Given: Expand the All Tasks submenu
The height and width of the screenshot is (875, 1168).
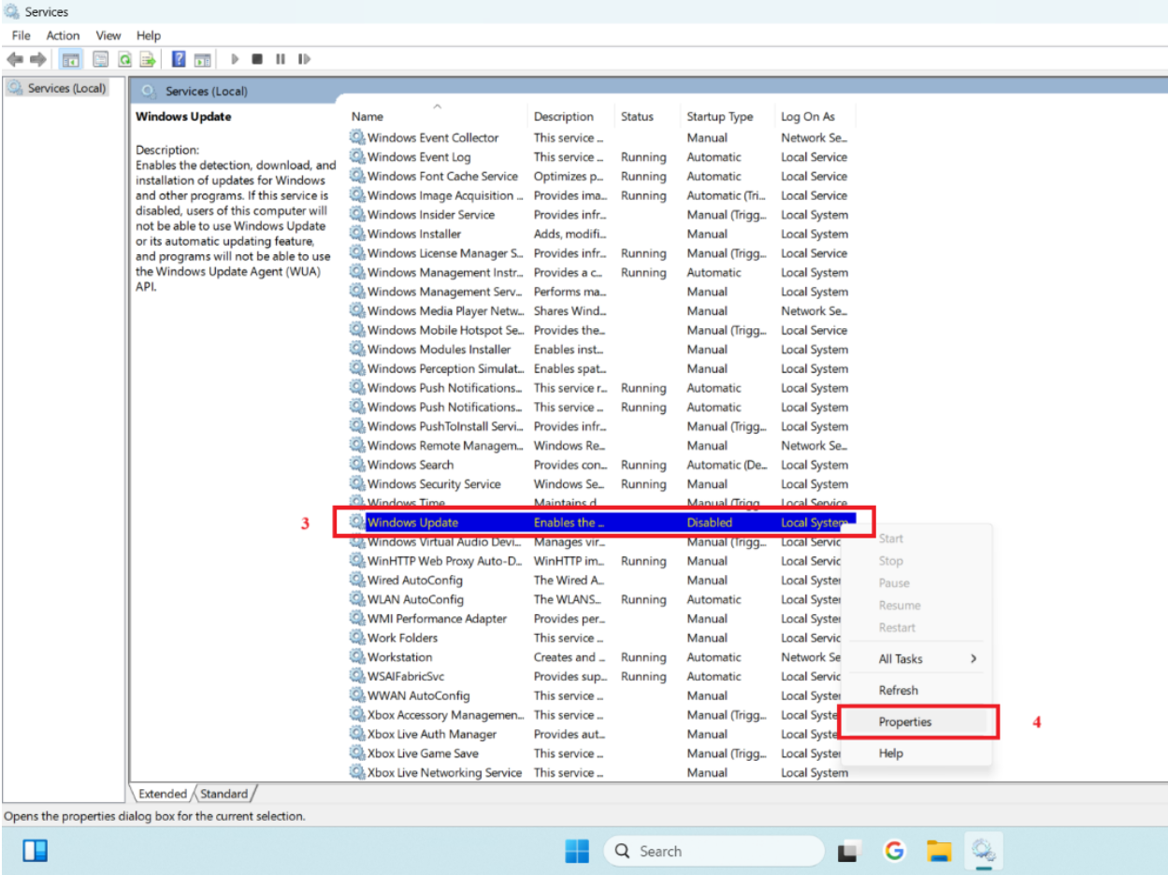Looking at the screenshot, I should (x=928, y=659).
